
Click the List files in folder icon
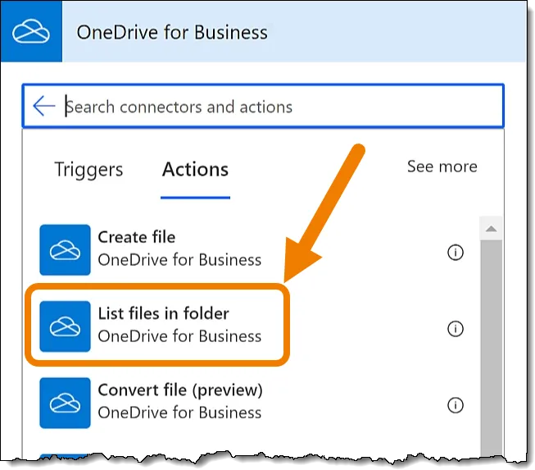click(65, 326)
